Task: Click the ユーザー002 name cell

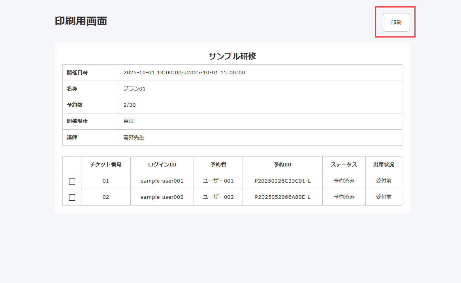Action: (218, 197)
